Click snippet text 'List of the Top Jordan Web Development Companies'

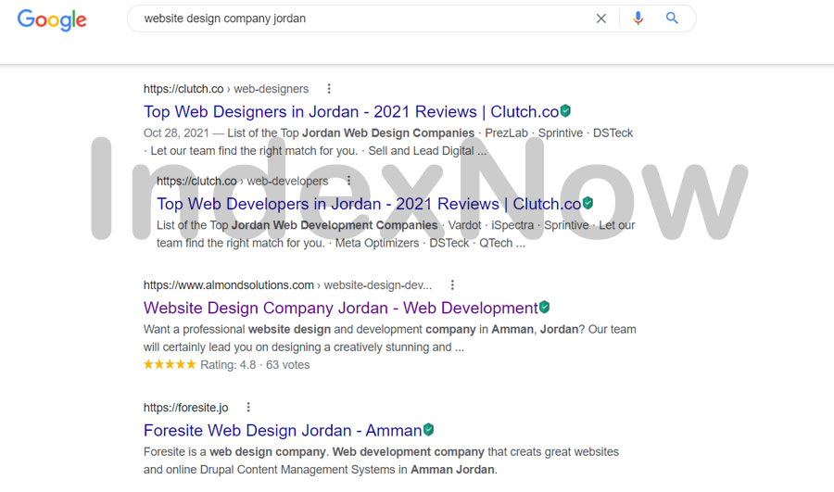pos(297,225)
